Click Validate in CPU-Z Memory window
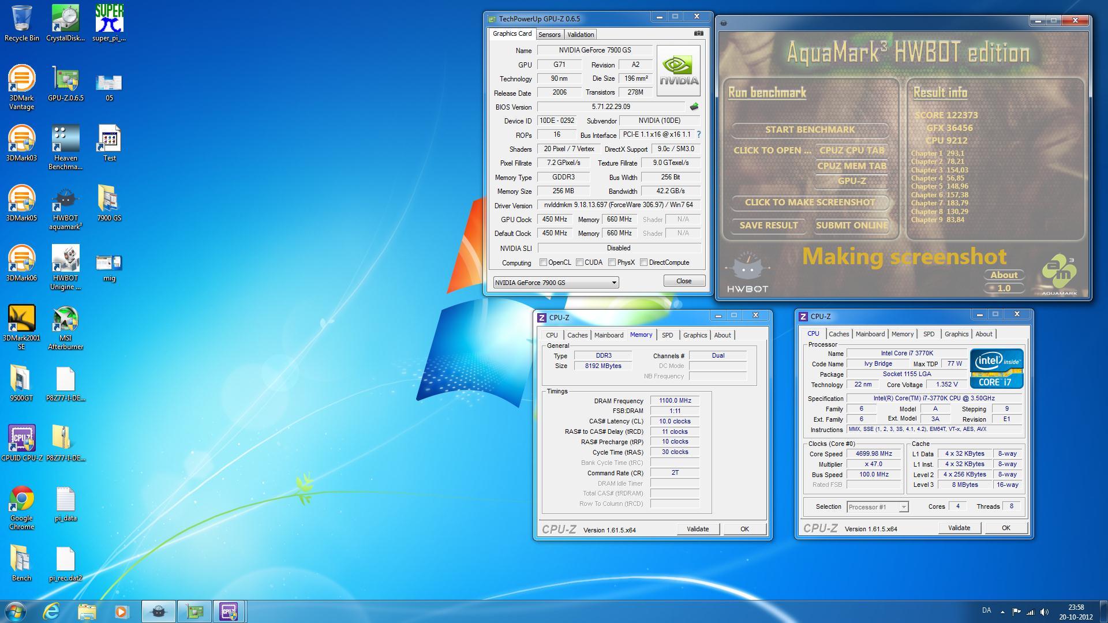This screenshot has width=1108, height=623. pos(698,529)
